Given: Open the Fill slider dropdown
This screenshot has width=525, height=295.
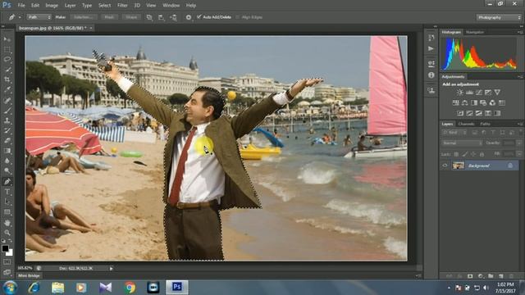Looking at the screenshot, I should click(519, 154).
